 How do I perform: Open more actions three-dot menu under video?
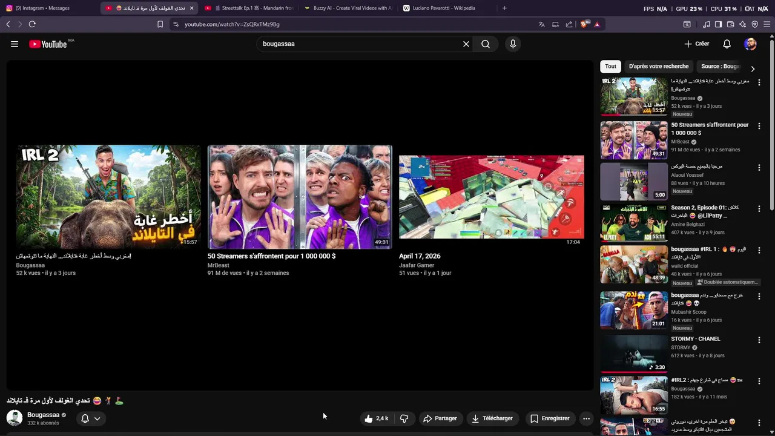tap(586, 418)
